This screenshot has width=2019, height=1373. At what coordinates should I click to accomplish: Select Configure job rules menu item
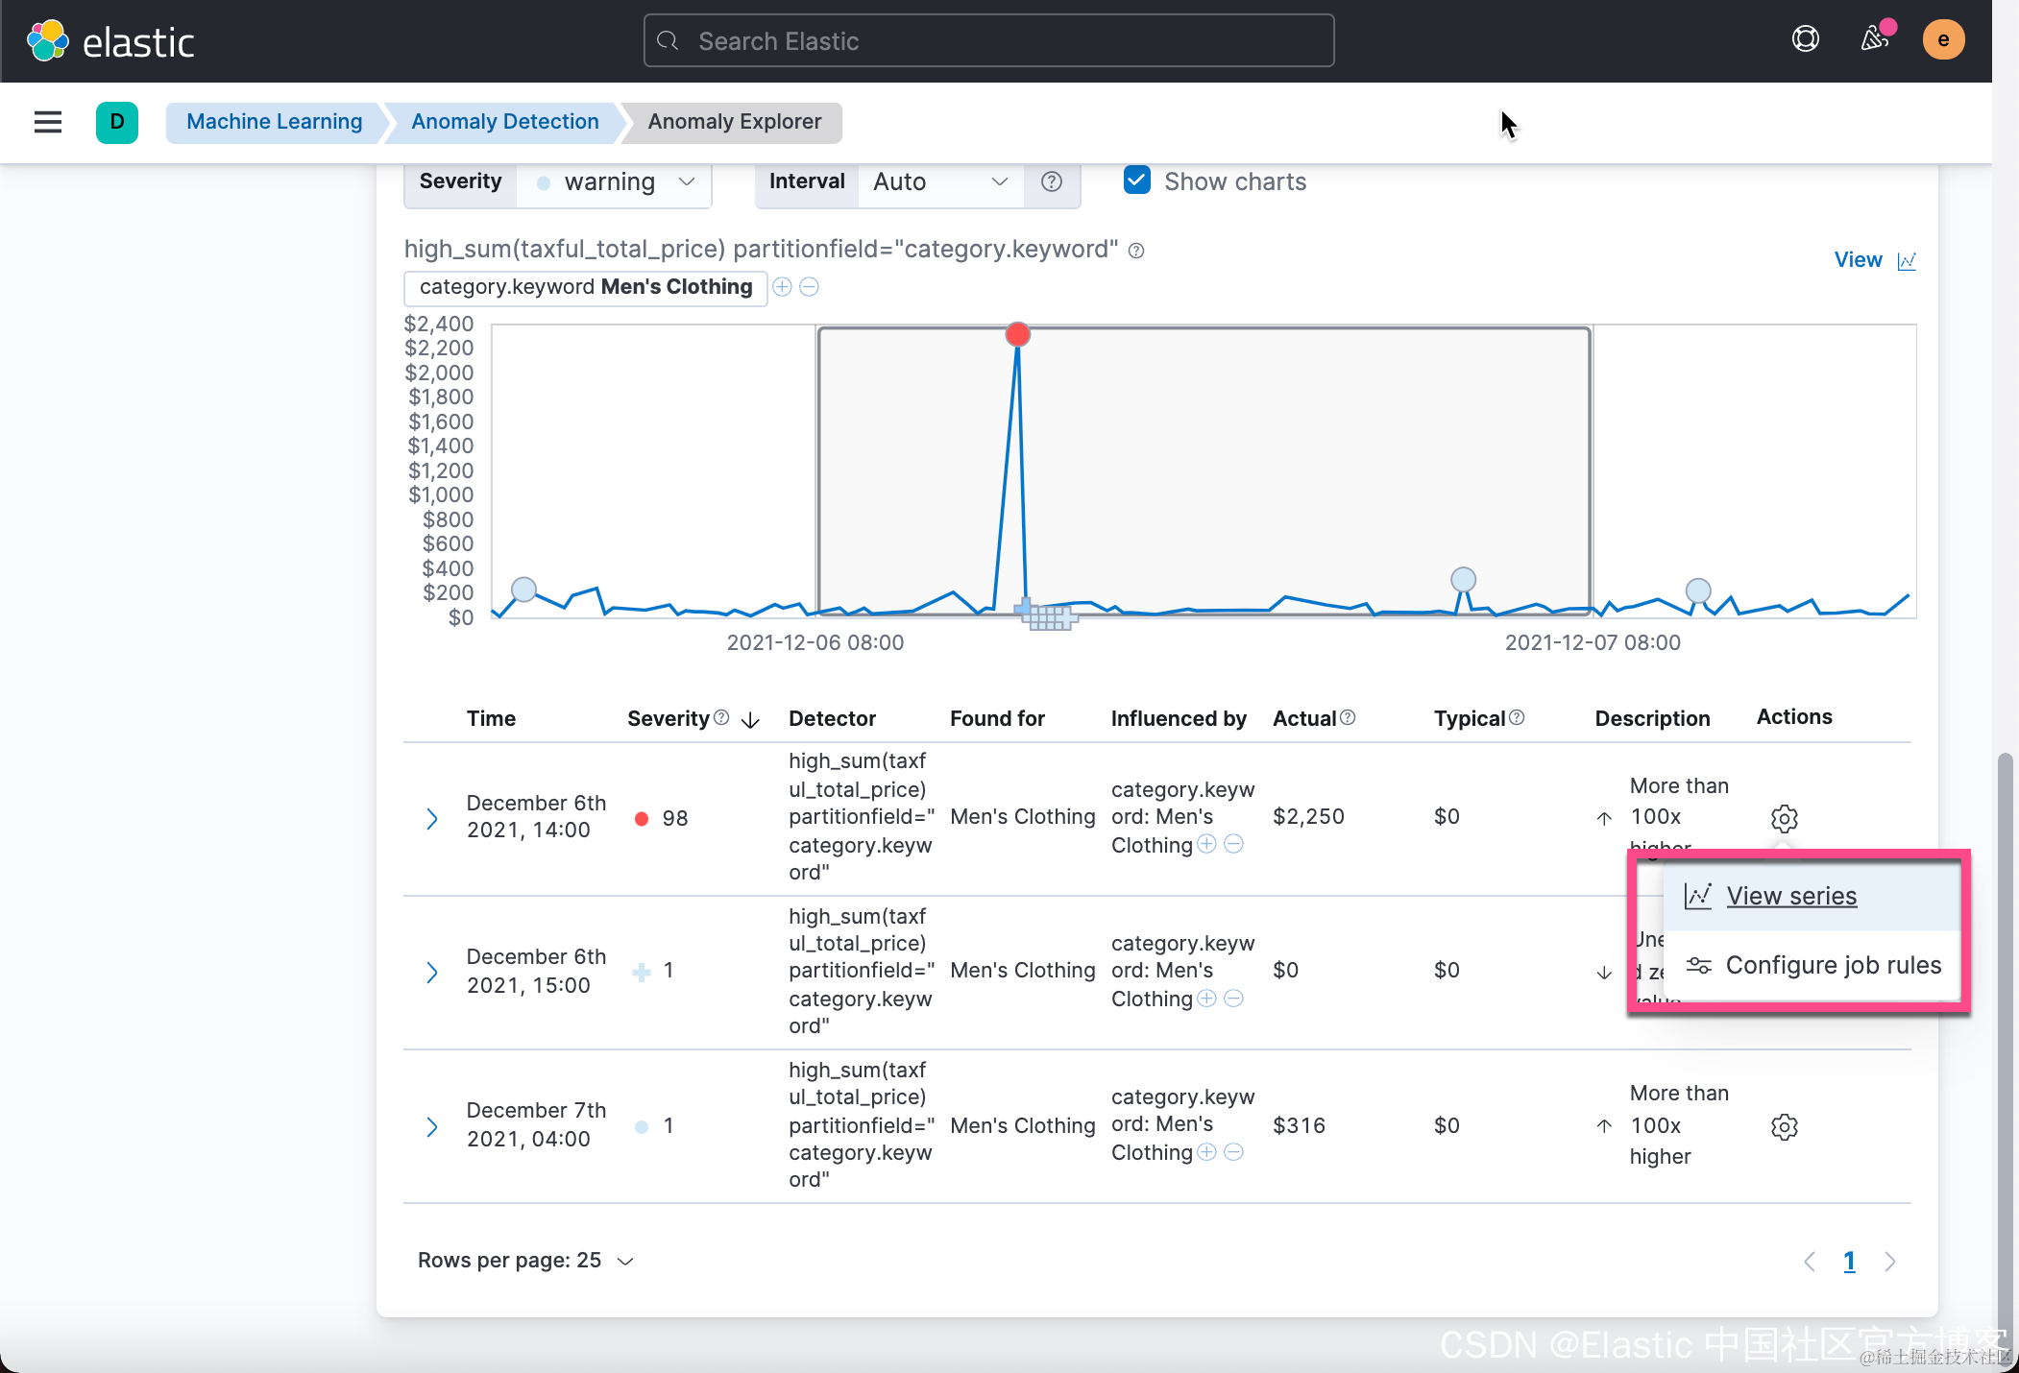point(1832,965)
